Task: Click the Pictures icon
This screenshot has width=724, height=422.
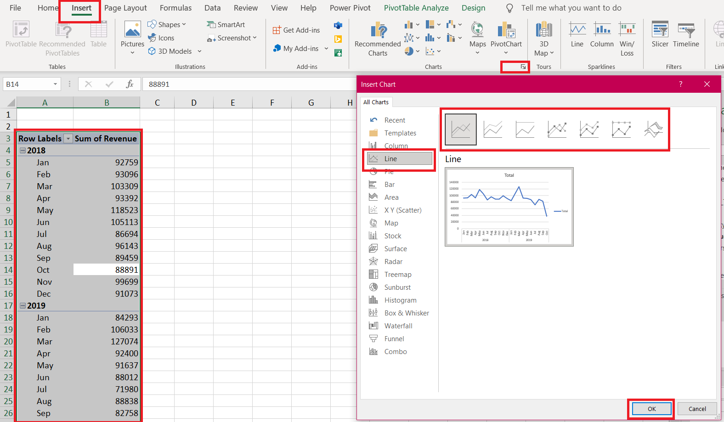Action: pyautogui.click(x=132, y=30)
